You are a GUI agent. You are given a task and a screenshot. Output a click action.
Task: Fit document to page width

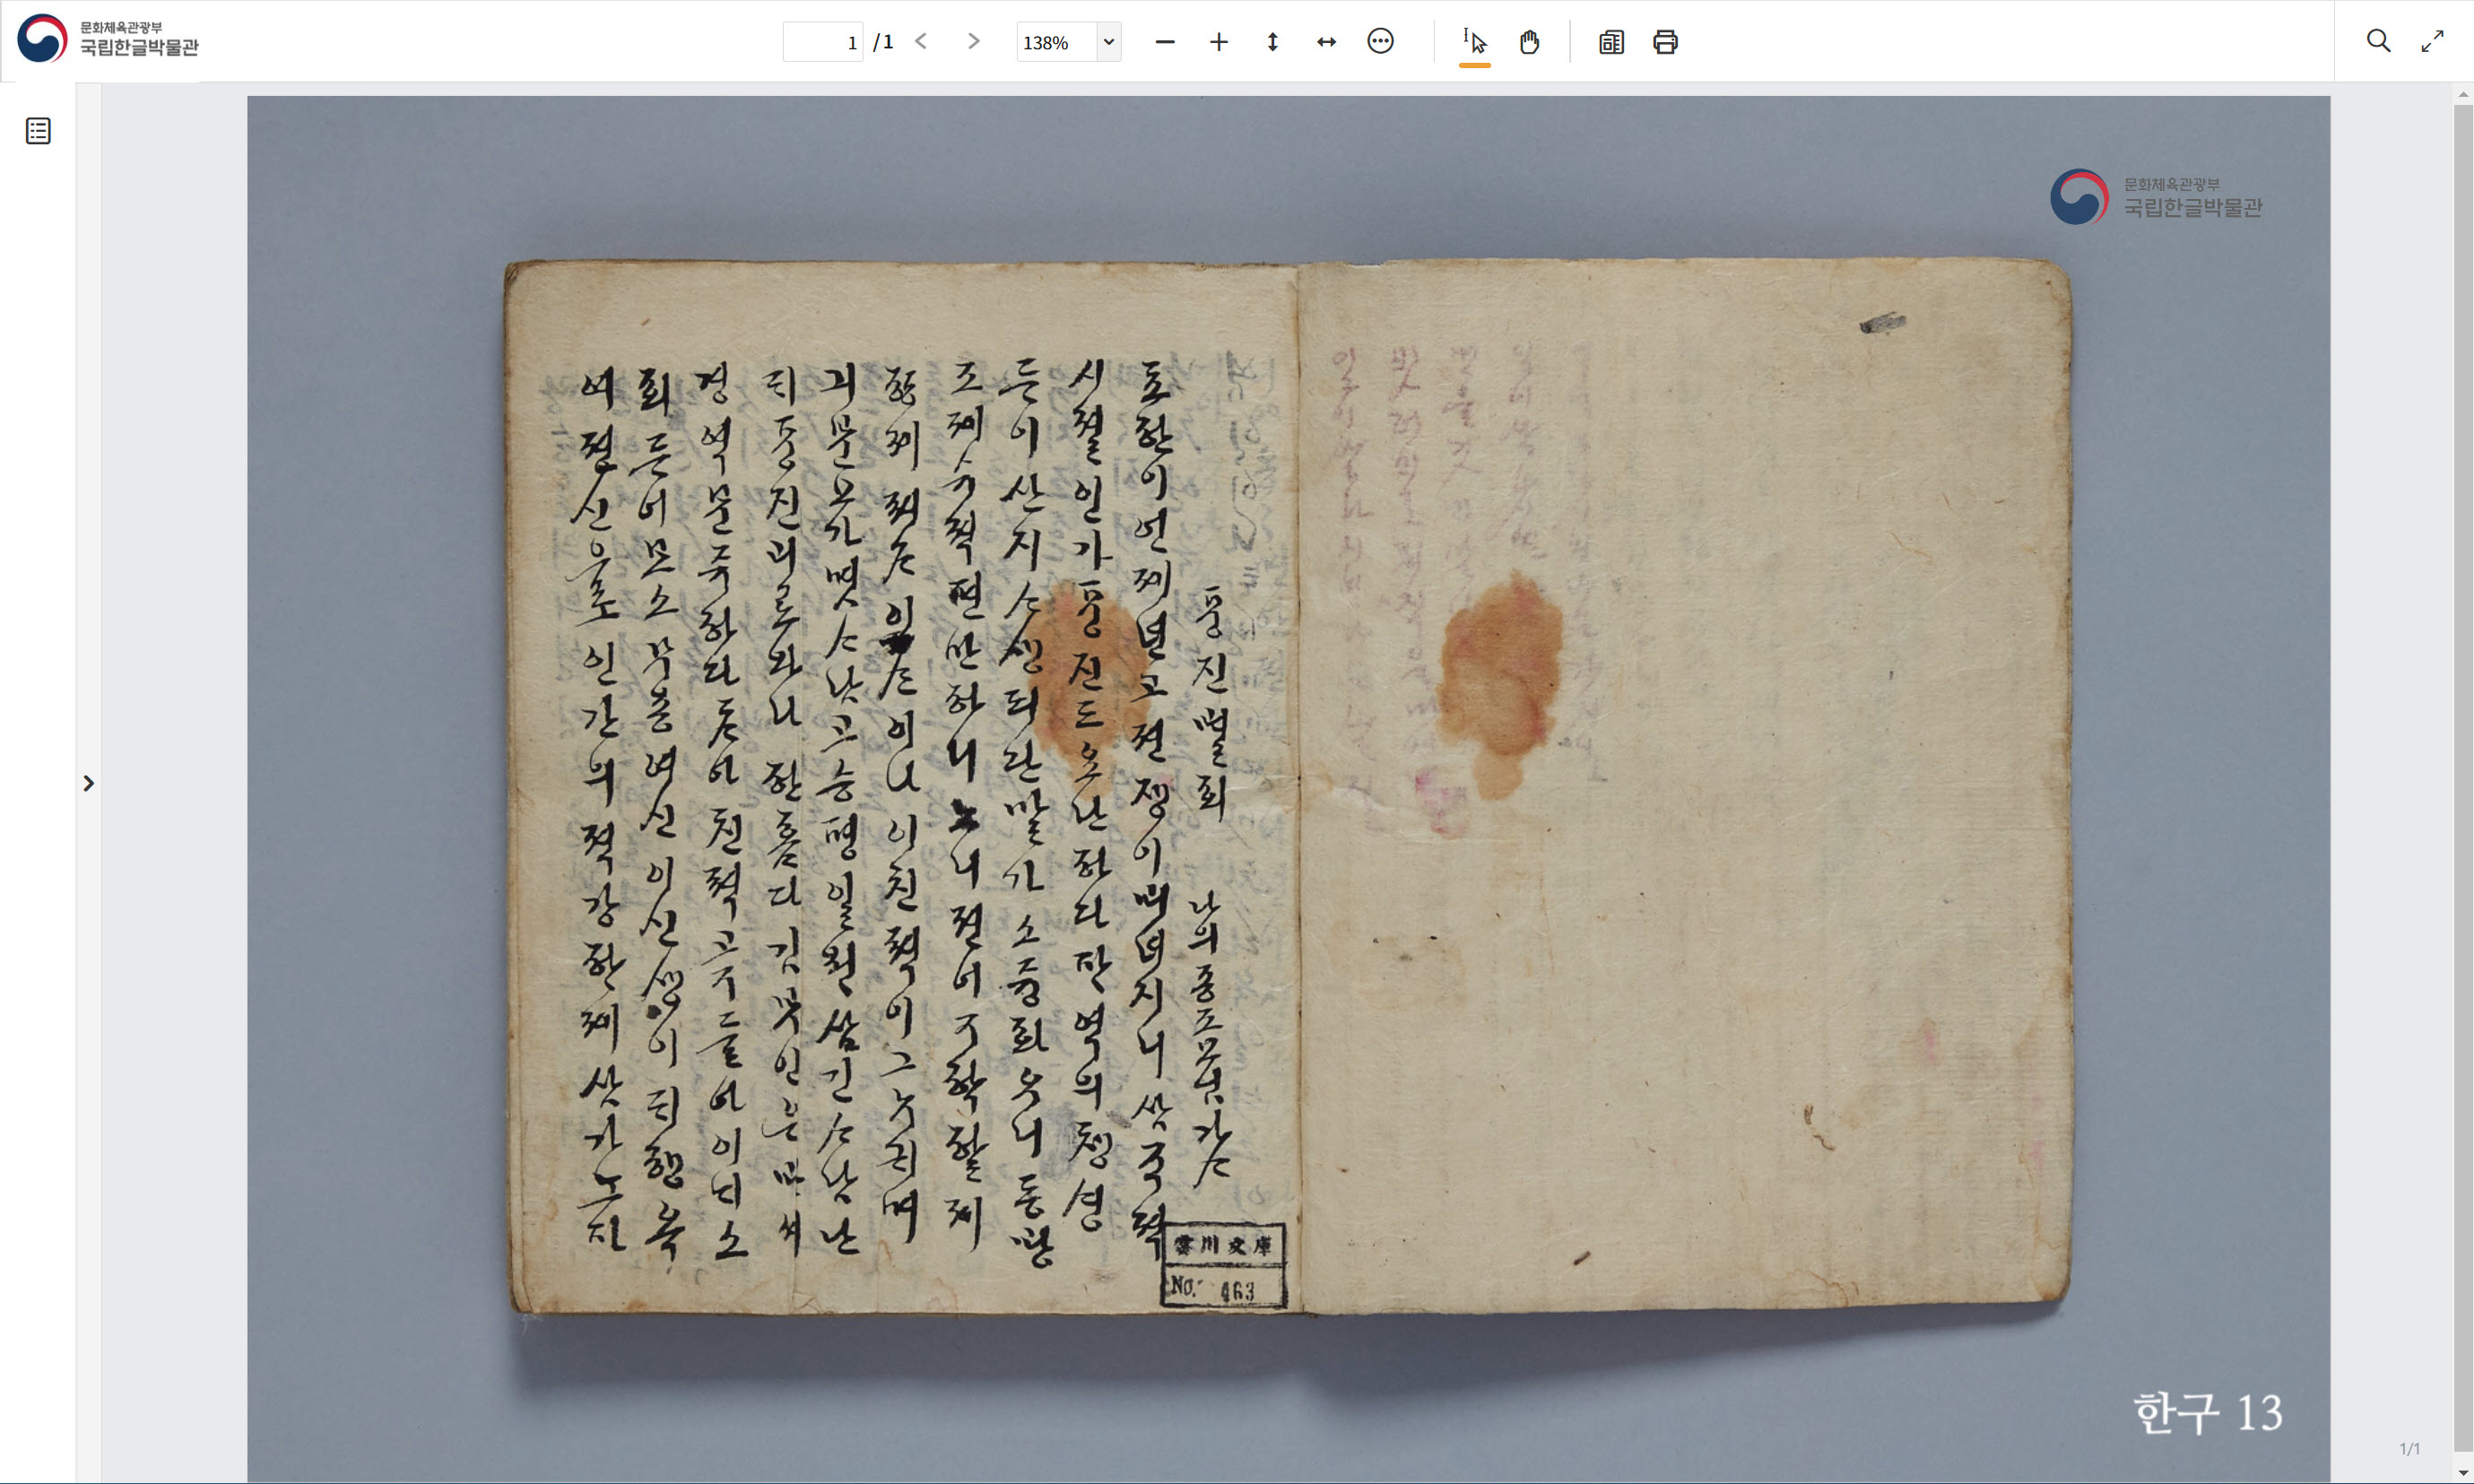tap(1326, 42)
